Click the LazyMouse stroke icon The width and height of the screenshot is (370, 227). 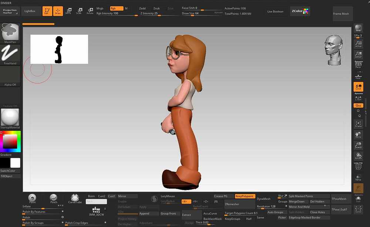click(154, 199)
